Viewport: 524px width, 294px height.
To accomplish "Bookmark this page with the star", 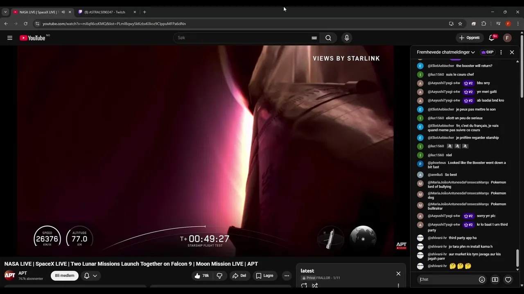I will tap(460, 24).
